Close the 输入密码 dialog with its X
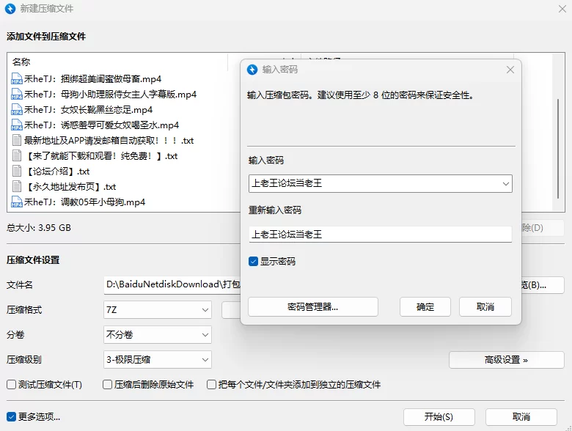This screenshot has height=431, width=572. (x=510, y=70)
